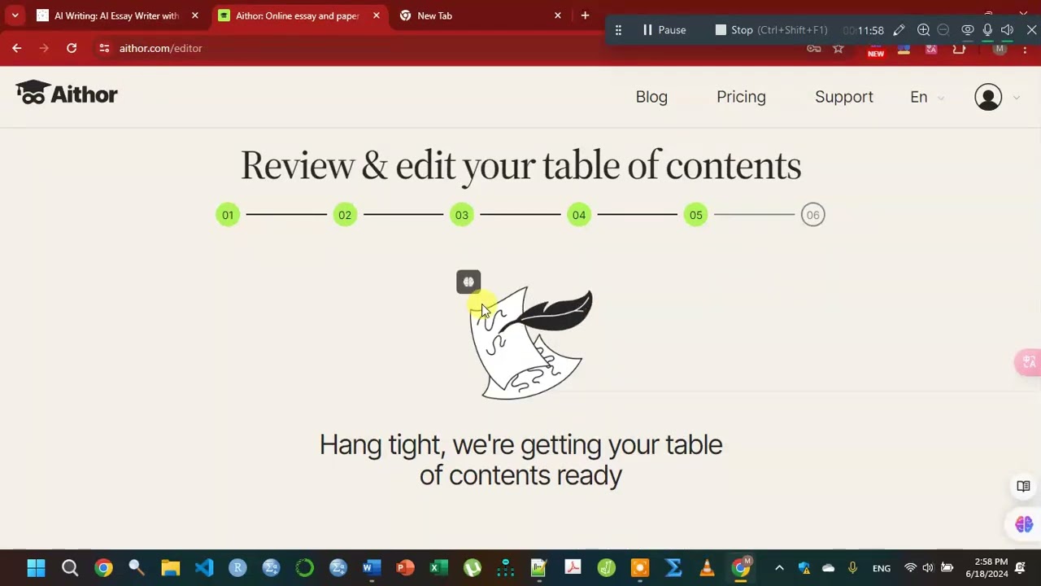Open the colorful brain assistant side icon

(1024, 525)
